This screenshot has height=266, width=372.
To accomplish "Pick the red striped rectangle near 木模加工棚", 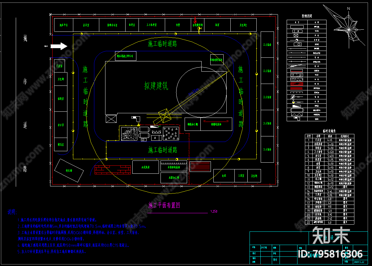I will click(x=200, y=167).
